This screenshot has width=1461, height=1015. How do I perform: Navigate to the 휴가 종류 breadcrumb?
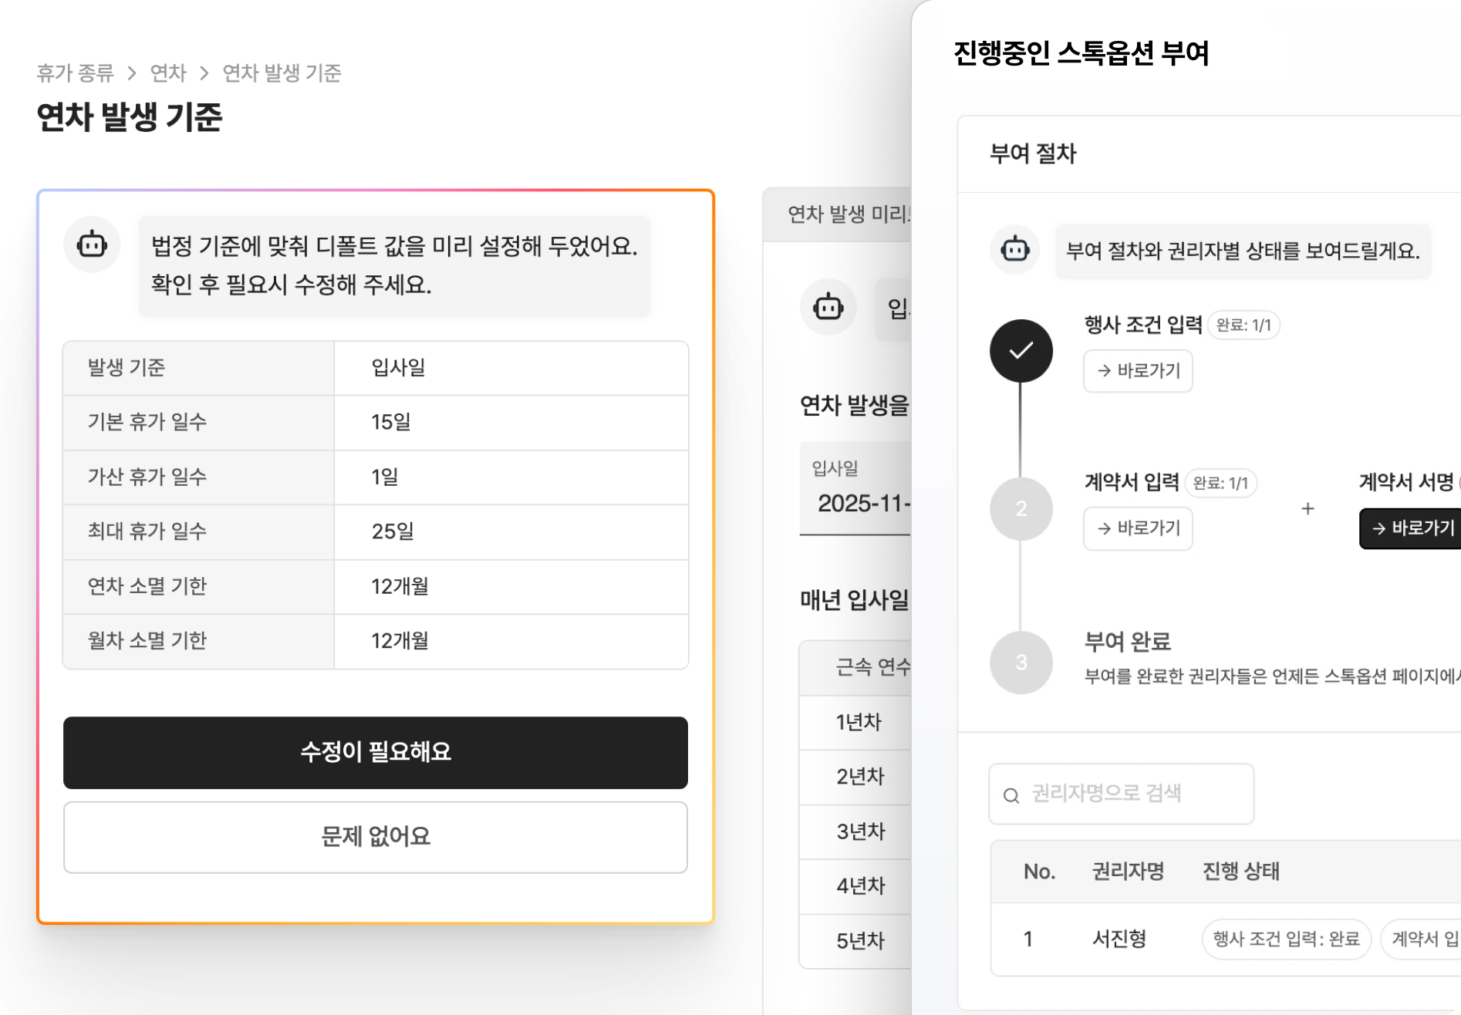coord(73,73)
